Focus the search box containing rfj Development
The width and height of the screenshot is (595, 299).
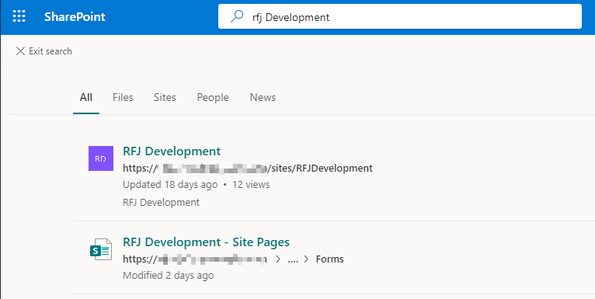pyautogui.click(x=399, y=16)
